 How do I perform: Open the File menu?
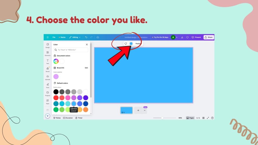tap(54, 37)
